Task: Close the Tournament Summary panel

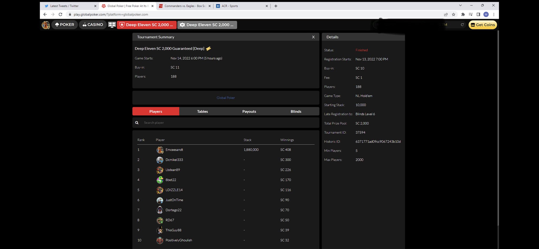Action: pyautogui.click(x=313, y=37)
